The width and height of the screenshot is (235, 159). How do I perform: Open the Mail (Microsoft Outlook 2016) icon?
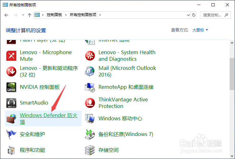pos(90,71)
